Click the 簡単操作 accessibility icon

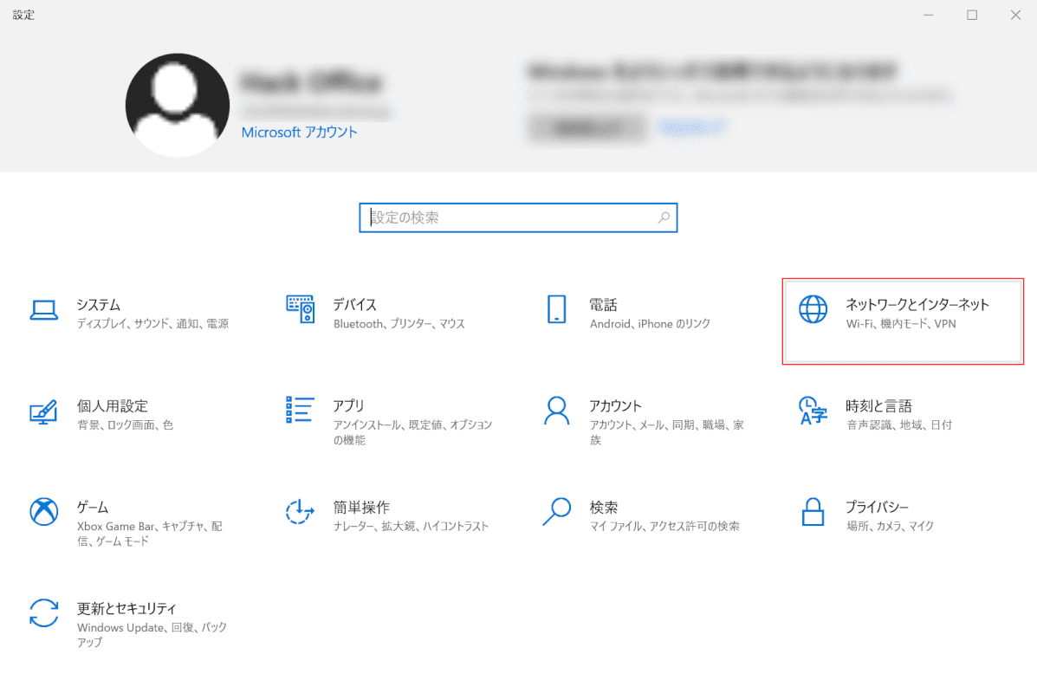(300, 512)
